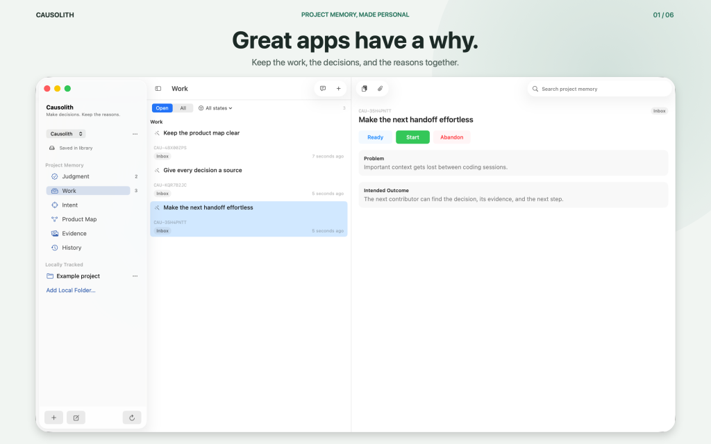Open the Intended Outcome field card
Image resolution: width=711 pixels, height=444 pixels.
click(x=513, y=195)
